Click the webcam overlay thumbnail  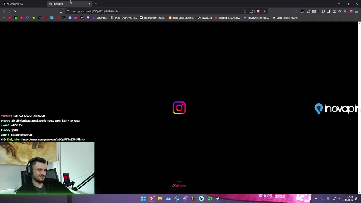pos(47,168)
